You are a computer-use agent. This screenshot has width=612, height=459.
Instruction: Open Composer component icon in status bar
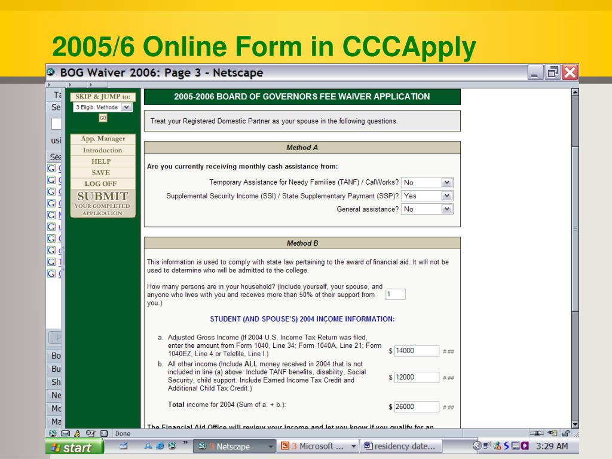pos(91,433)
